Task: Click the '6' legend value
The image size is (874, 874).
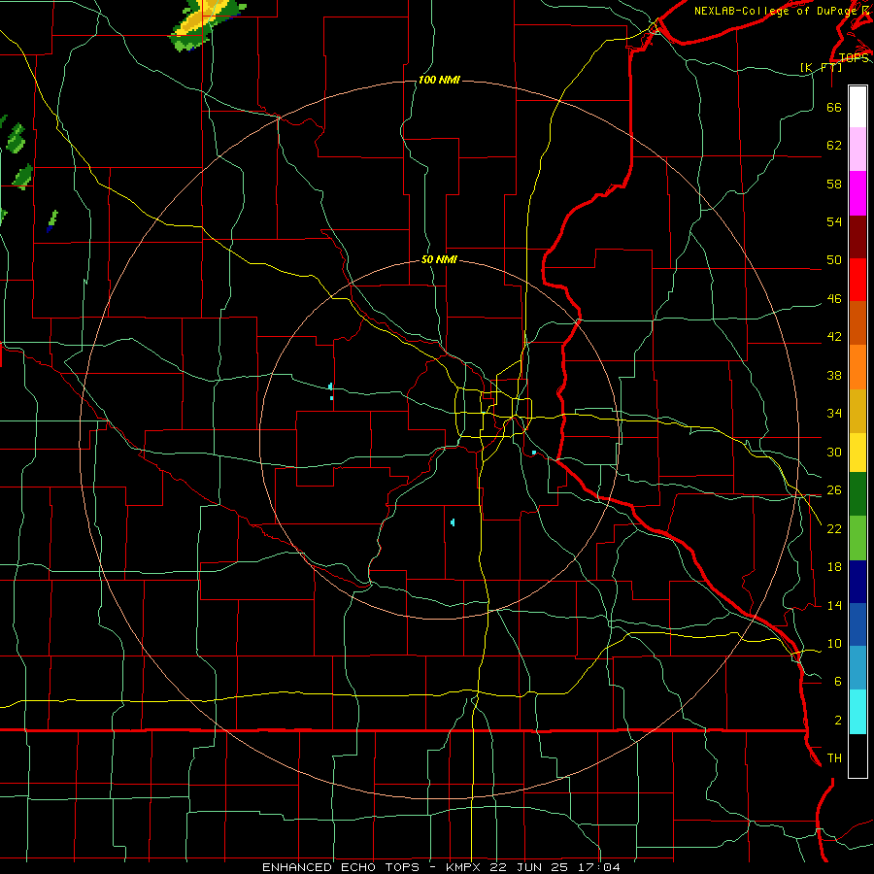Action: (x=838, y=682)
